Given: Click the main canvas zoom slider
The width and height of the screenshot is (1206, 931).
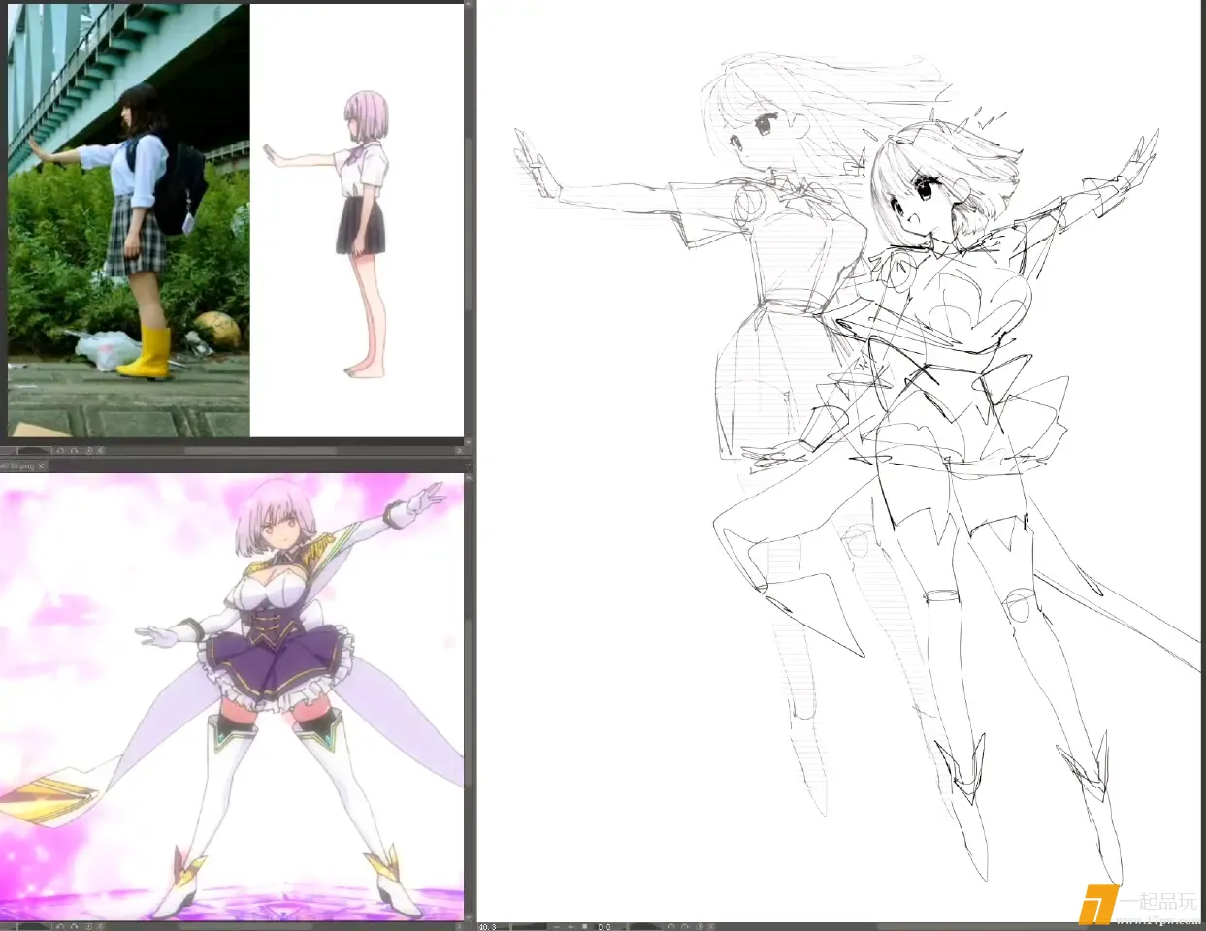Looking at the screenshot, I should (x=530, y=927).
